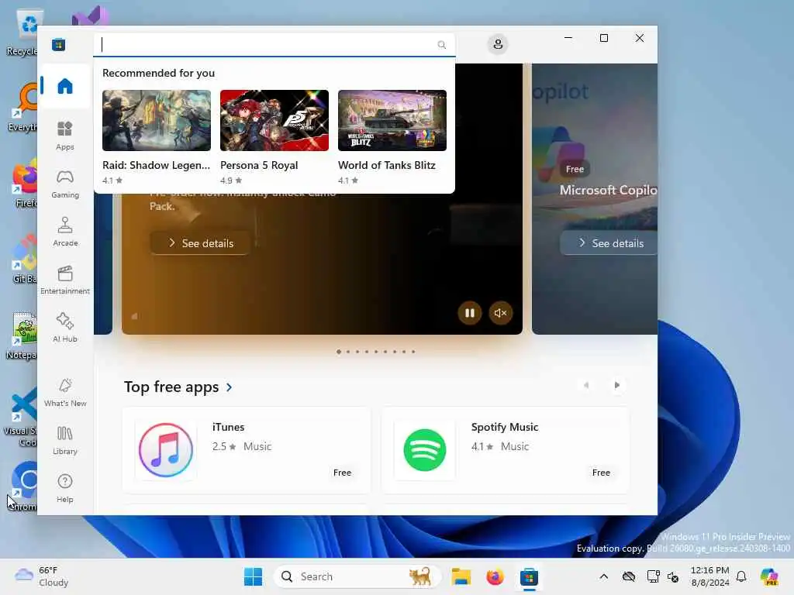Image resolution: width=794 pixels, height=595 pixels.
Task: Select the Firefox desktop shortcut
Action: tap(24, 184)
